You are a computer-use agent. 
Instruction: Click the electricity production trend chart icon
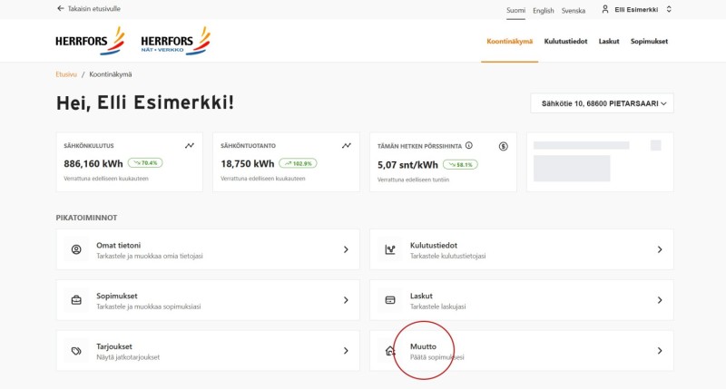pos(347,146)
